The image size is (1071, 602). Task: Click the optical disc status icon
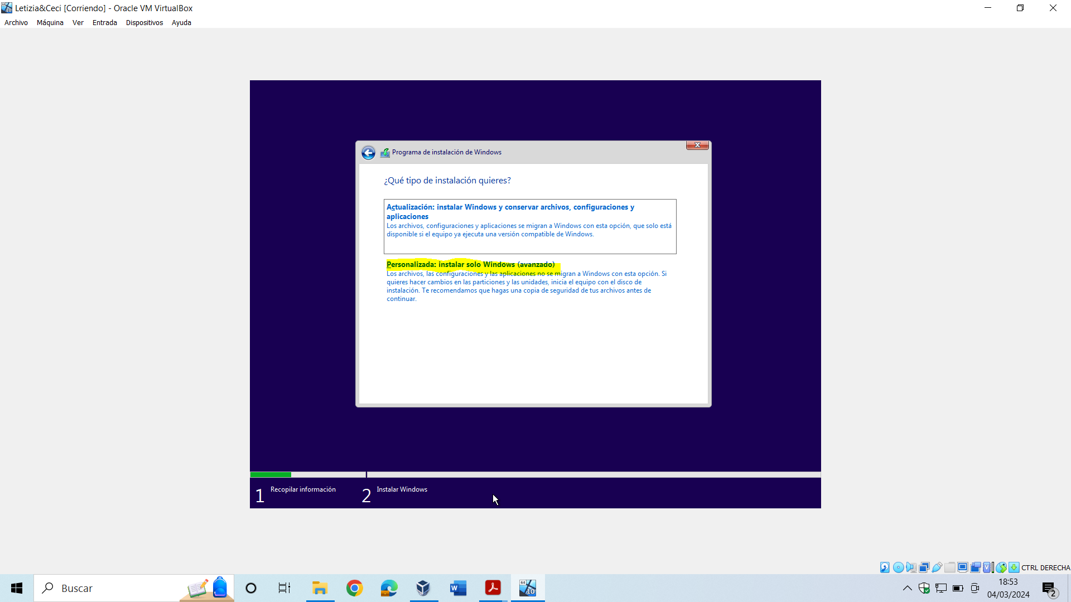pyautogui.click(x=898, y=567)
